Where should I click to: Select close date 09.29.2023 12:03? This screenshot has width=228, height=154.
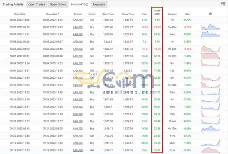click(x=53, y=85)
